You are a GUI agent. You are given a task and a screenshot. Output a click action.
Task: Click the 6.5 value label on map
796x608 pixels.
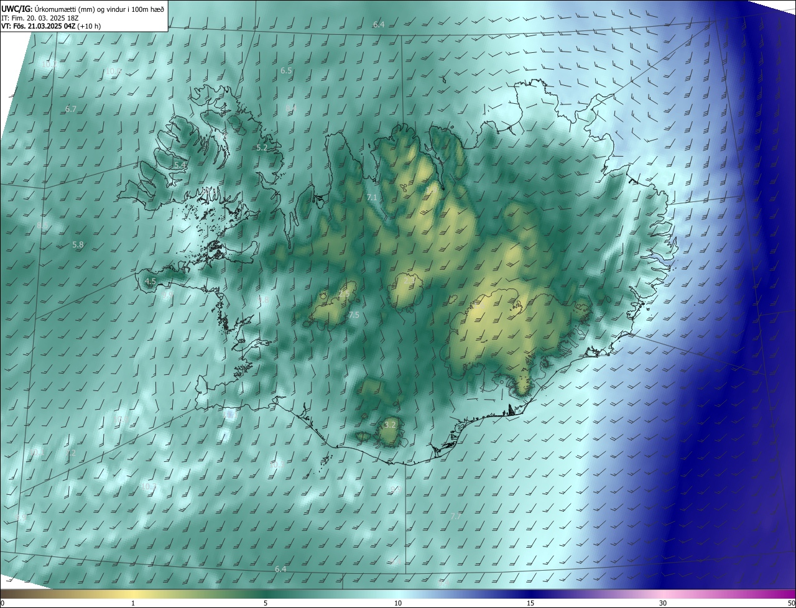286,71
